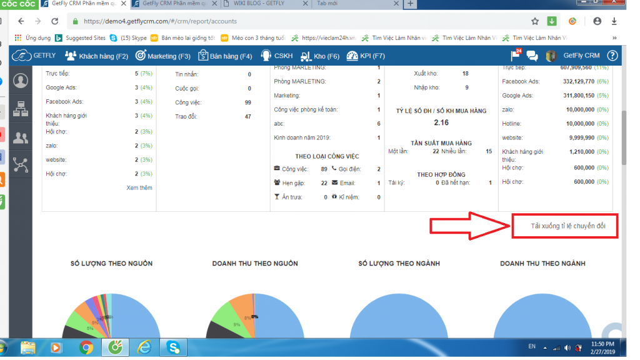Viewport: 640px width, 360px height.
Task: Open notifications flag icon
Action: point(516,55)
